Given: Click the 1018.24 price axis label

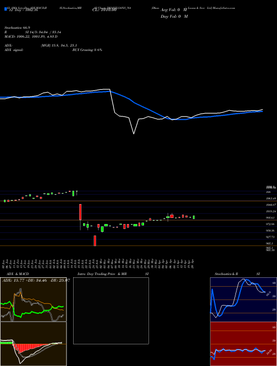Looking at the screenshot, I should [x=271, y=211].
